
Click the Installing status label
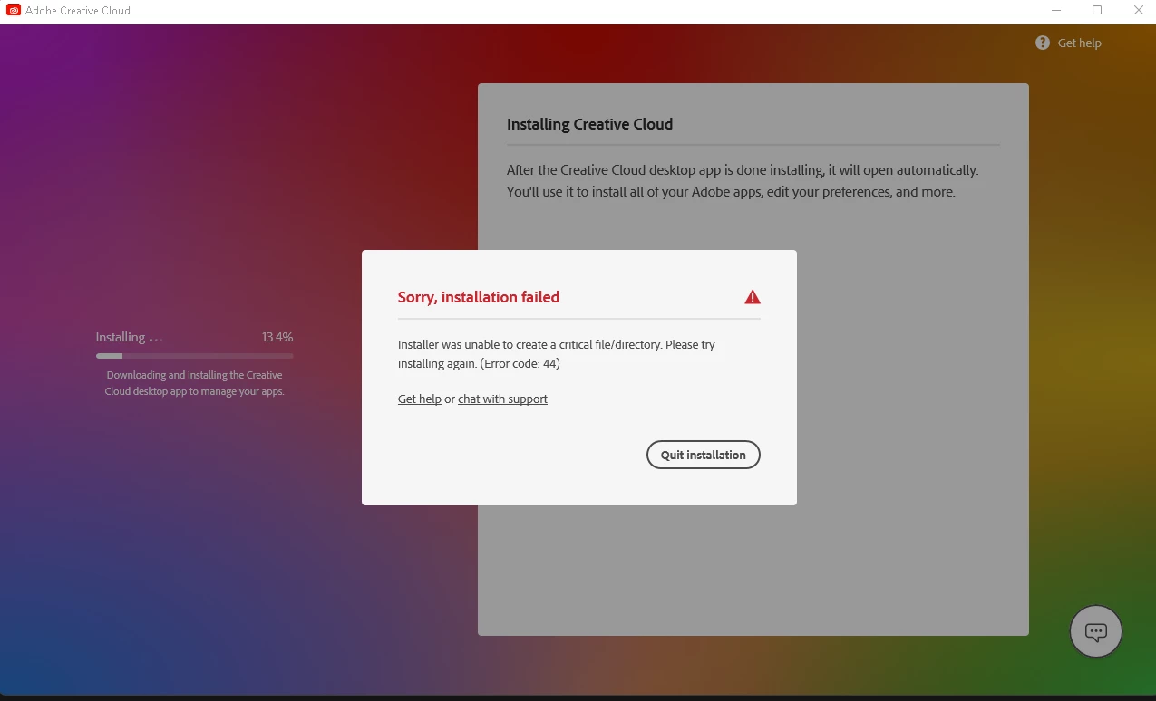pyautogui.click(x=121, y=337)
